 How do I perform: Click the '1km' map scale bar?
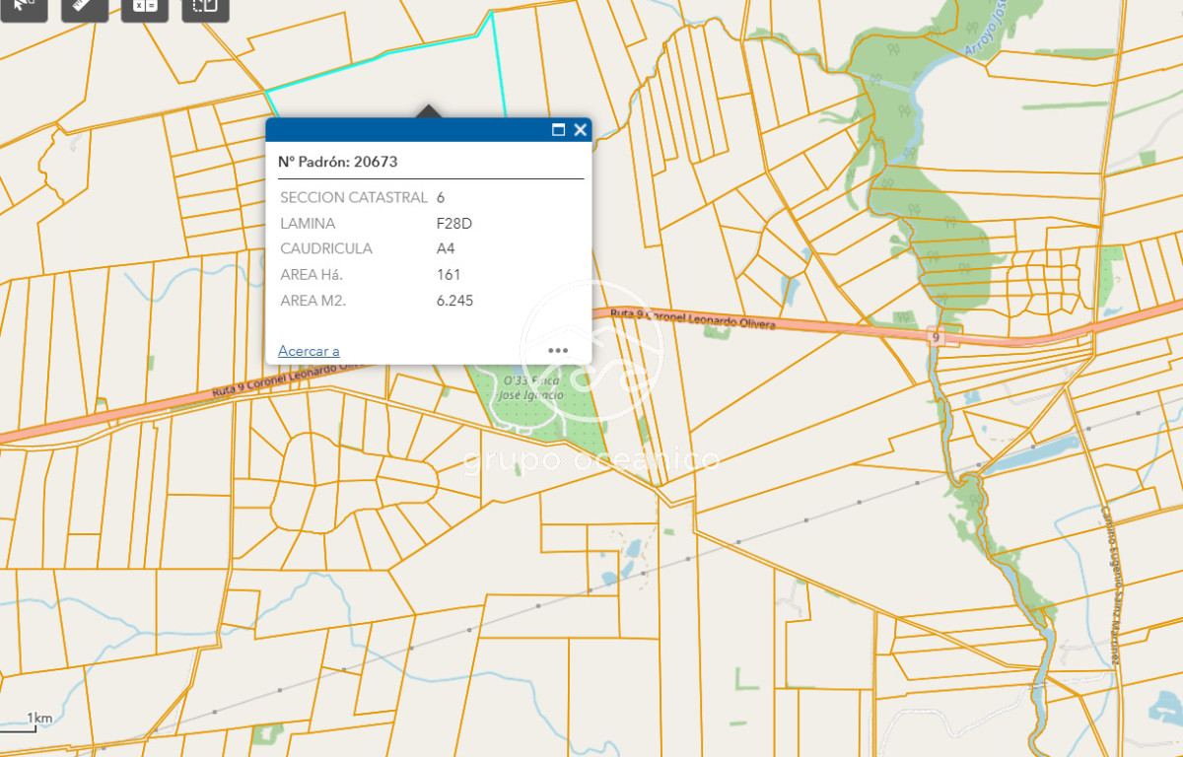click(27, 723)
